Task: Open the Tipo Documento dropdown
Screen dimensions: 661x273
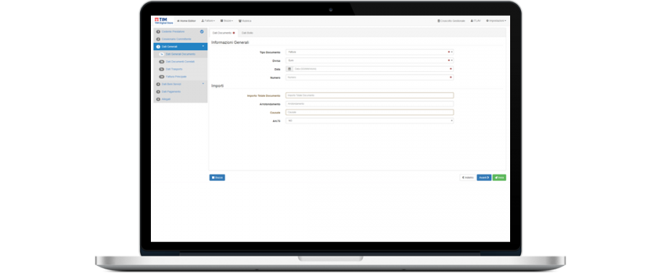Action: [370, 52]
